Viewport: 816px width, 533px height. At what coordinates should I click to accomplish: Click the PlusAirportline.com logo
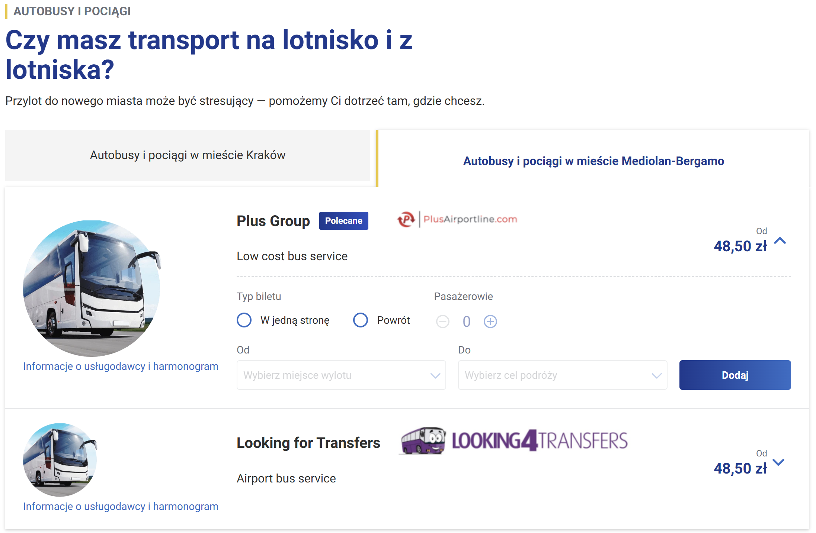click(457, 219)
